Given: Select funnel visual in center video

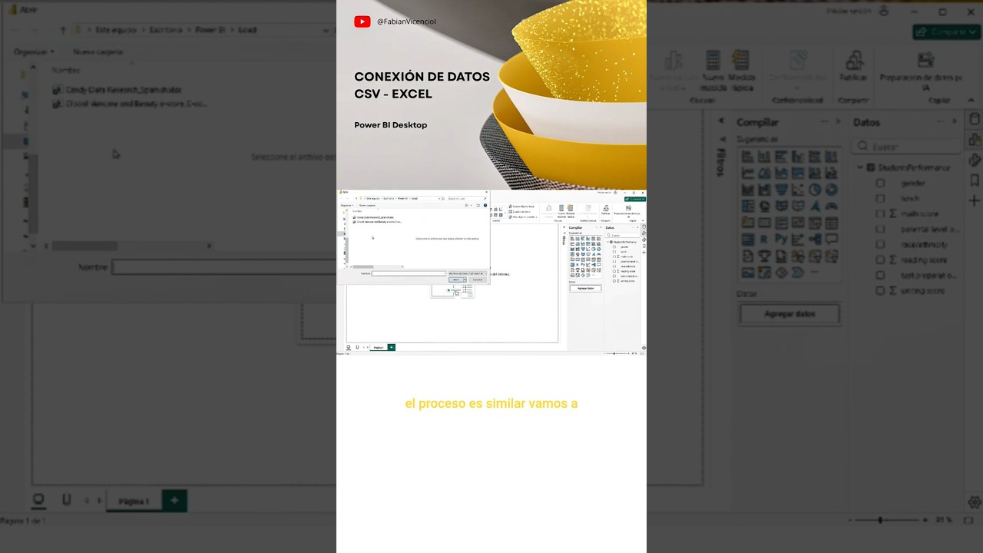Looking at the screenshot, I should click(x=583, y=249).
